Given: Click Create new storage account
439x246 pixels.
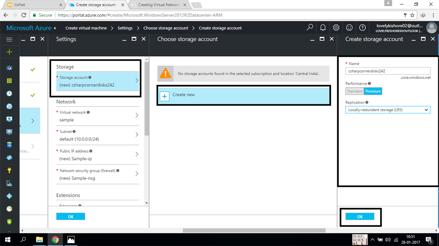Looking at the screenshot, I should coord(244,95).
